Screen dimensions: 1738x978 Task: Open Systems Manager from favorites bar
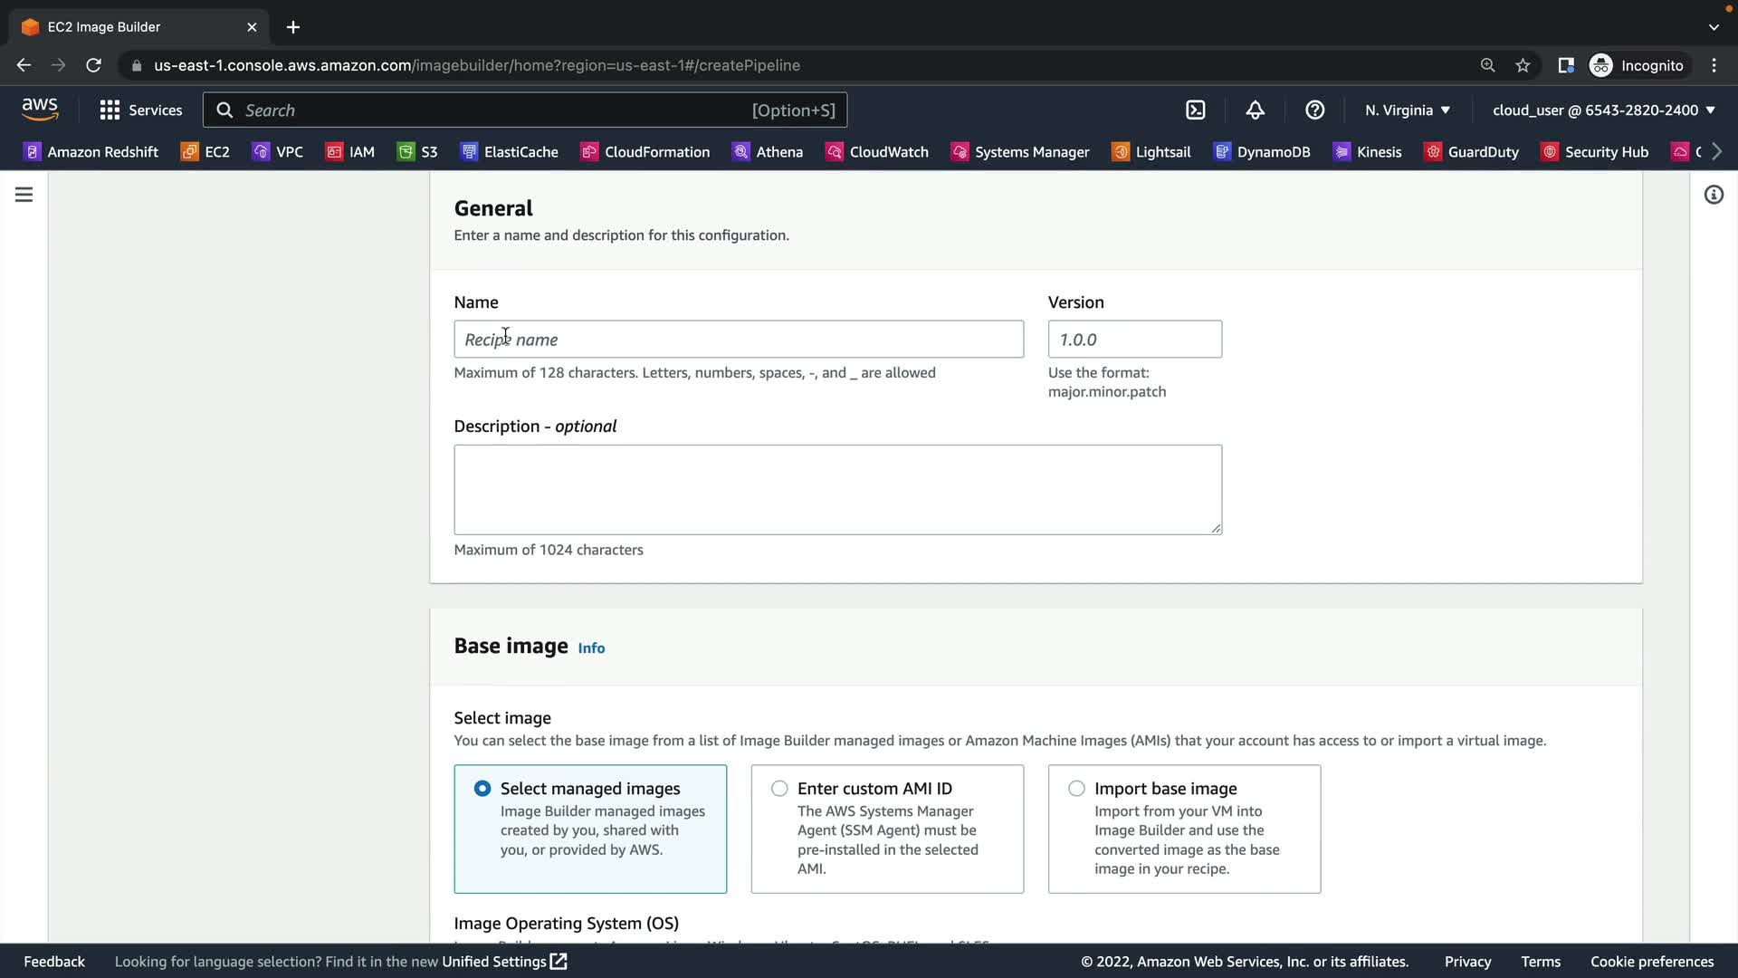point(1020,152)
